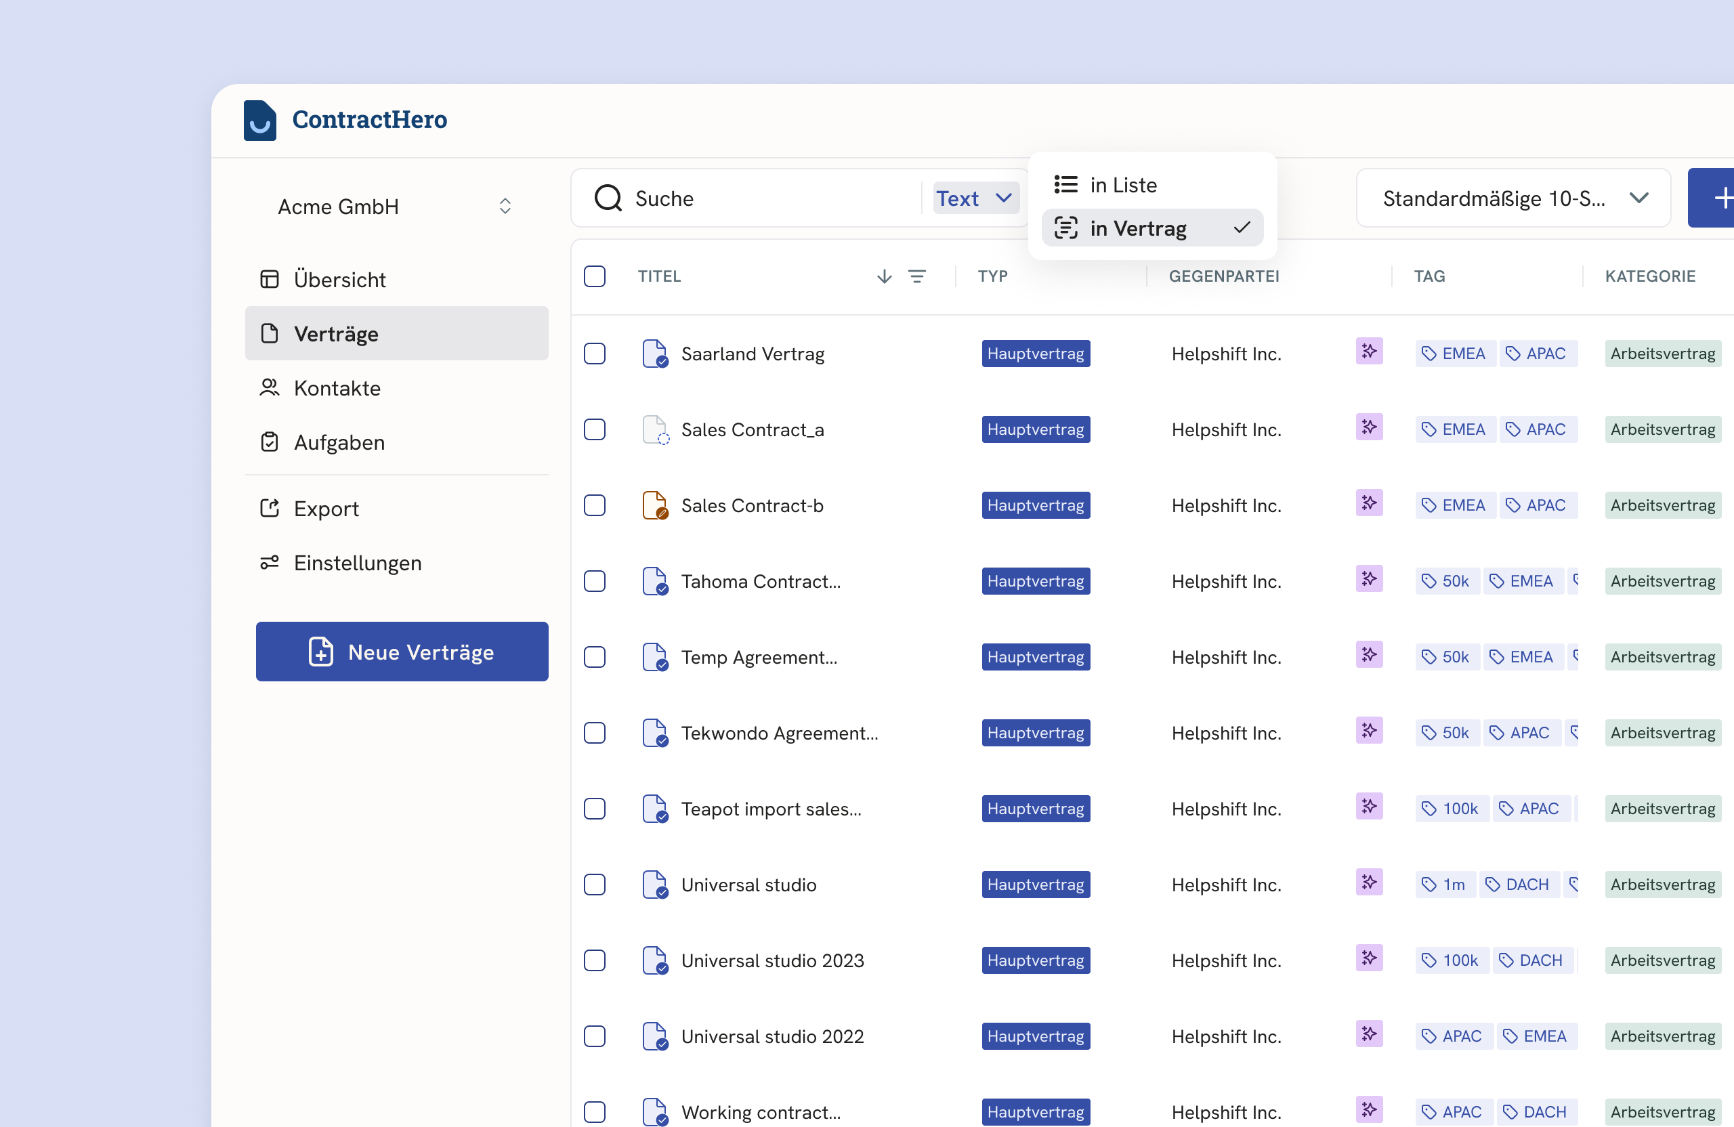Open the Standardmäßige 10-S... view dropdown
1734x1127 pixels.
(x=1513, y=198)
